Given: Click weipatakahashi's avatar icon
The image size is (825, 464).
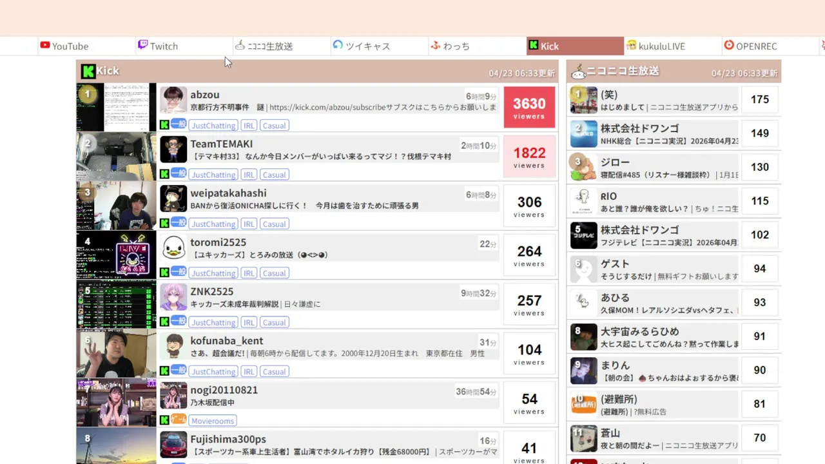Looking at the screenshot, I should (x=173, y=198).
